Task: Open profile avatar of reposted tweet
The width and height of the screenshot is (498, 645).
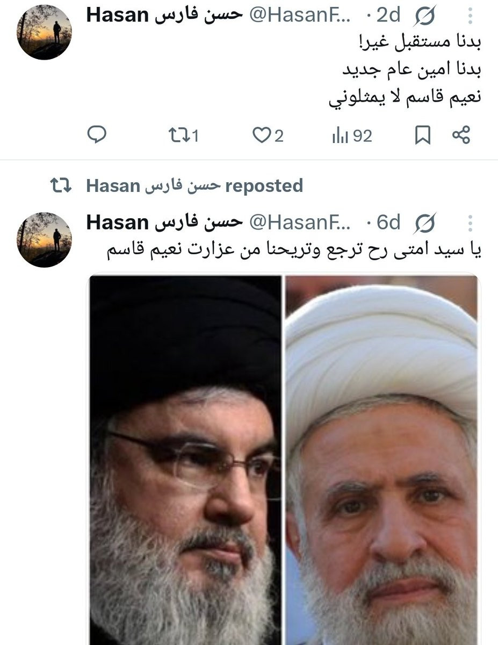Action: (x=44, y=240)
